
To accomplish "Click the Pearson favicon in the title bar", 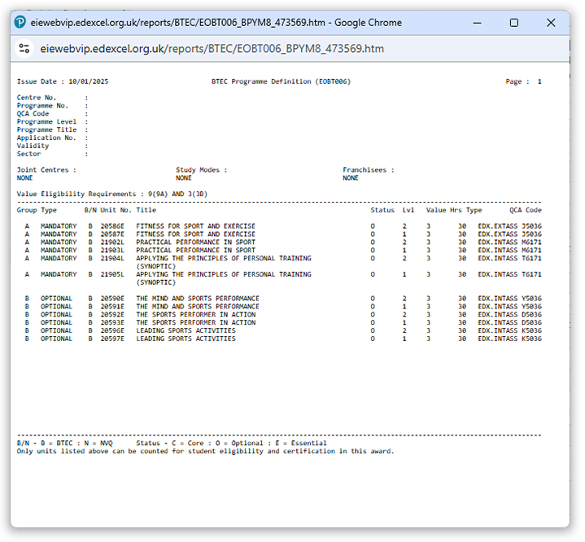I will click(x=21, y=23).
